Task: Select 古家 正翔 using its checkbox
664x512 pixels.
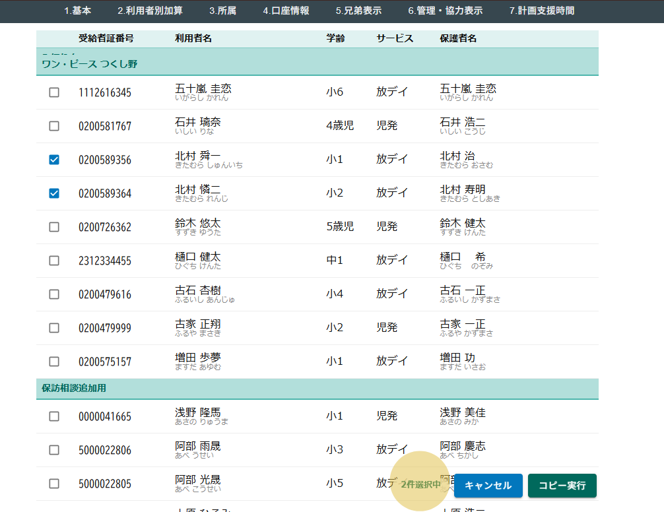Action: (54, 328)
